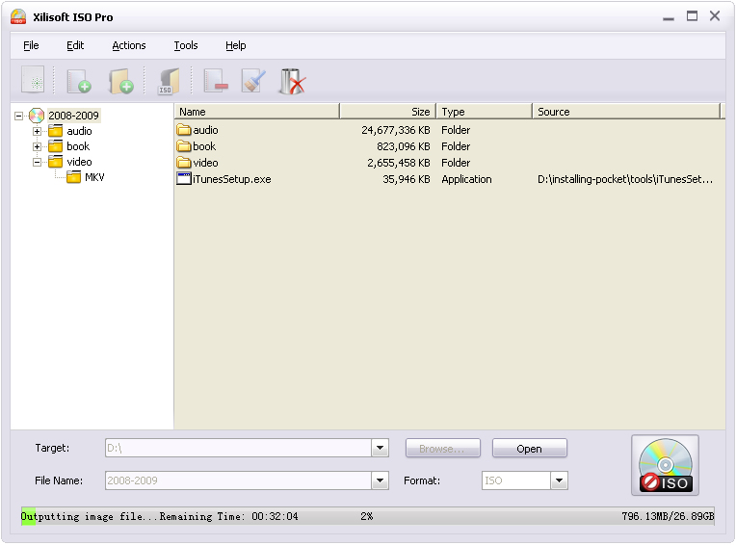This screenshot has height=545, width=736.
Task: Open the Tools menu
Action: tap(186, 45)
